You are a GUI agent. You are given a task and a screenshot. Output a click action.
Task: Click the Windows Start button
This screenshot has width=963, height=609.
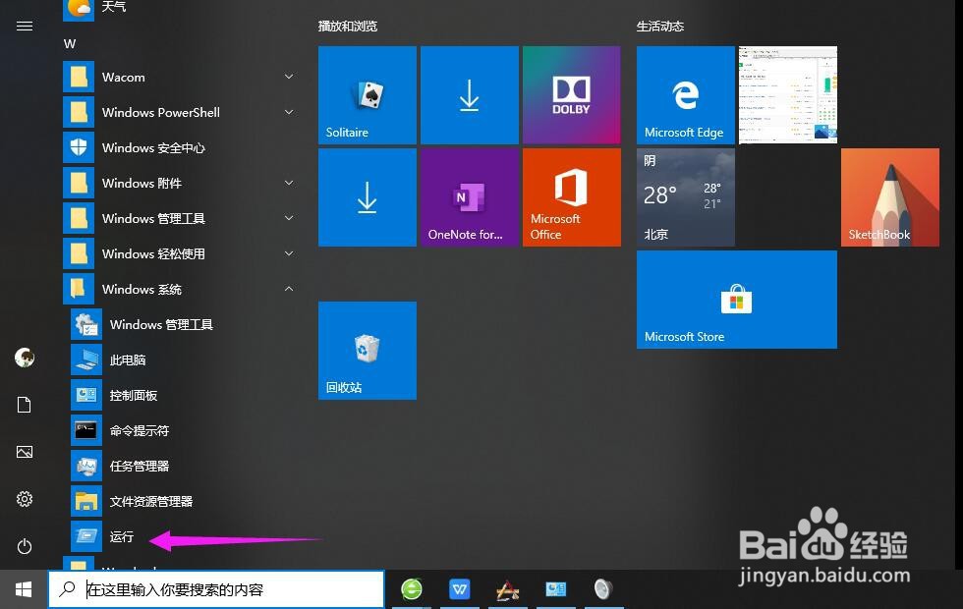[24, 590]
